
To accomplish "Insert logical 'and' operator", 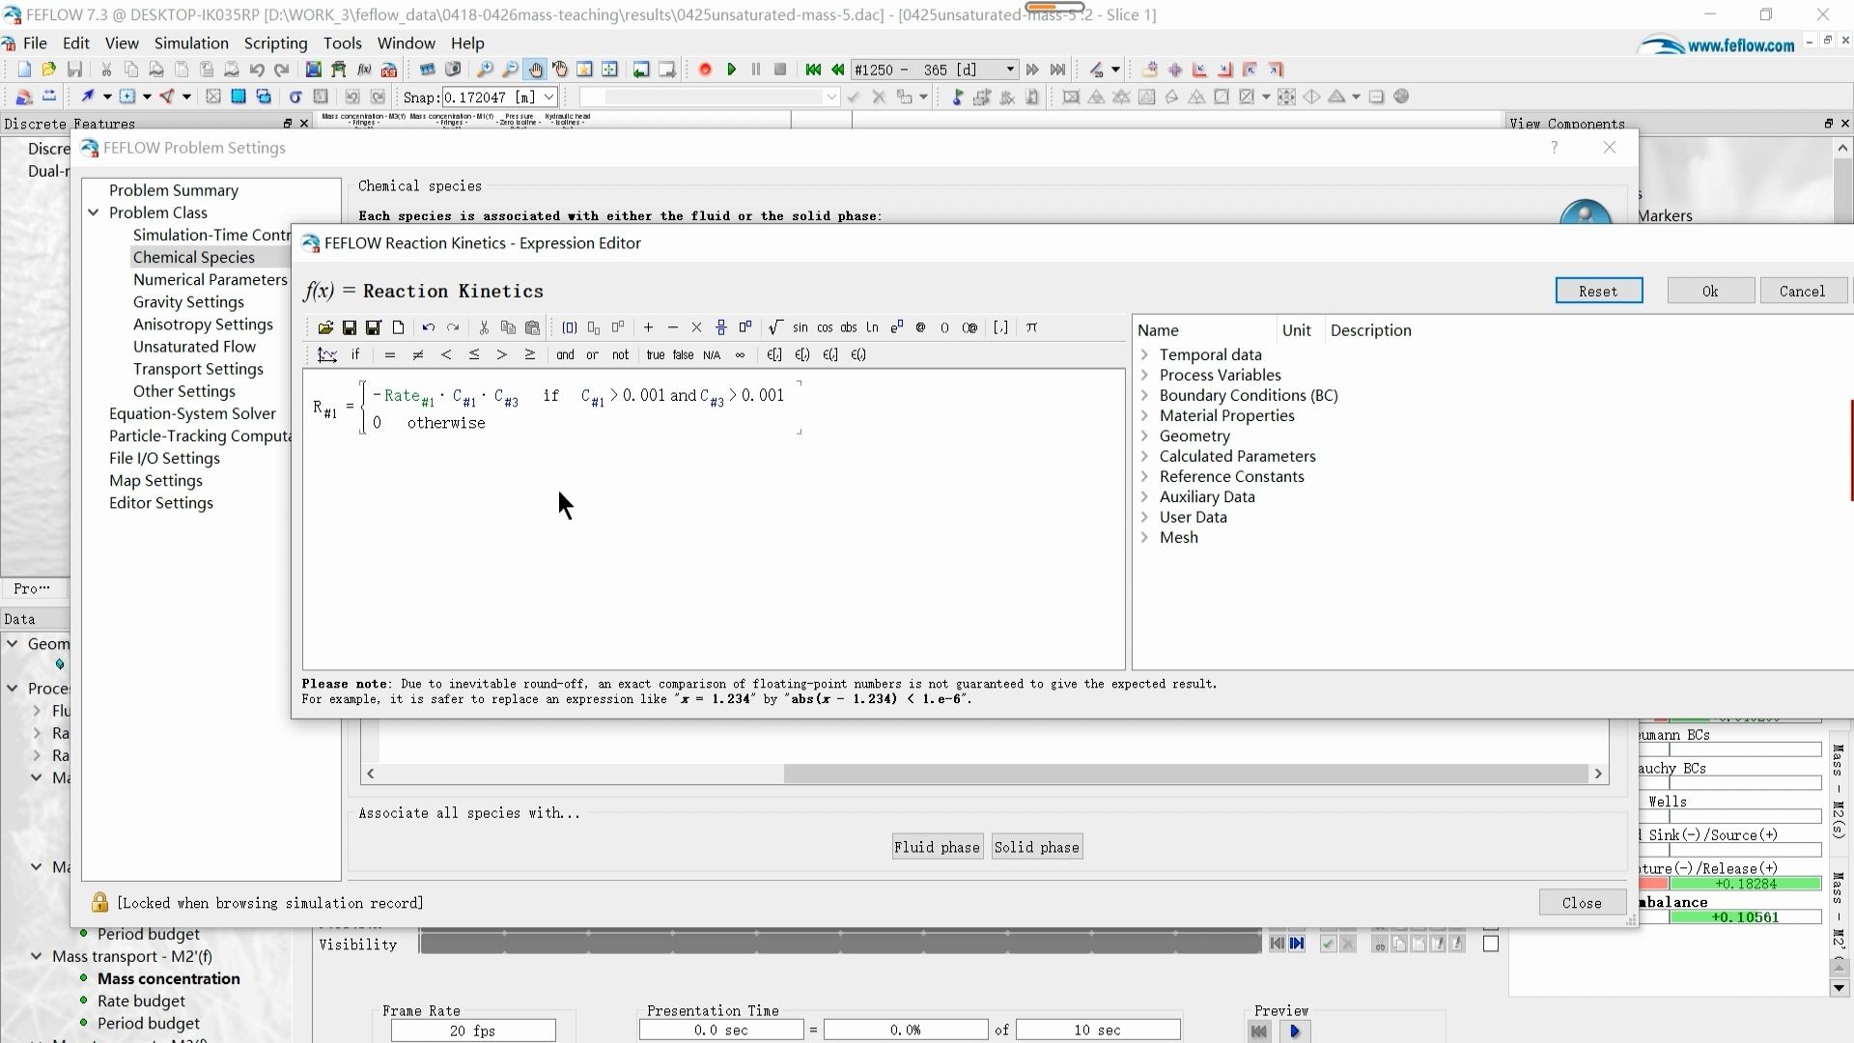I will [565, 354].
